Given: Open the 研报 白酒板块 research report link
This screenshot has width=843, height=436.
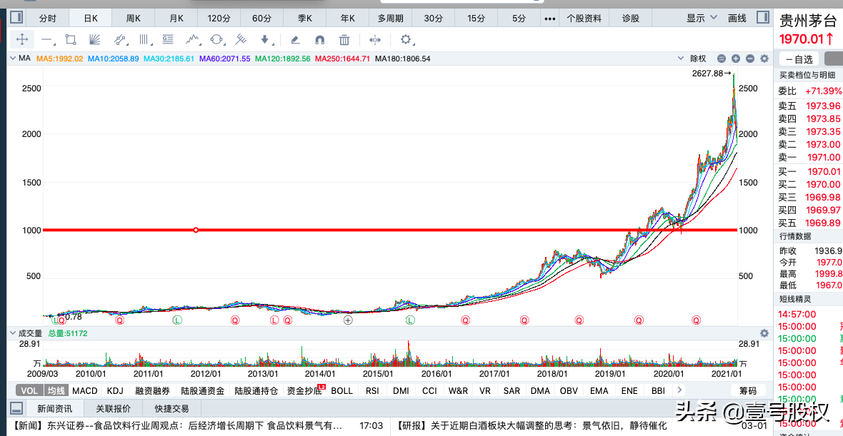Looking at the screenshot, I should tap(532, 426).
